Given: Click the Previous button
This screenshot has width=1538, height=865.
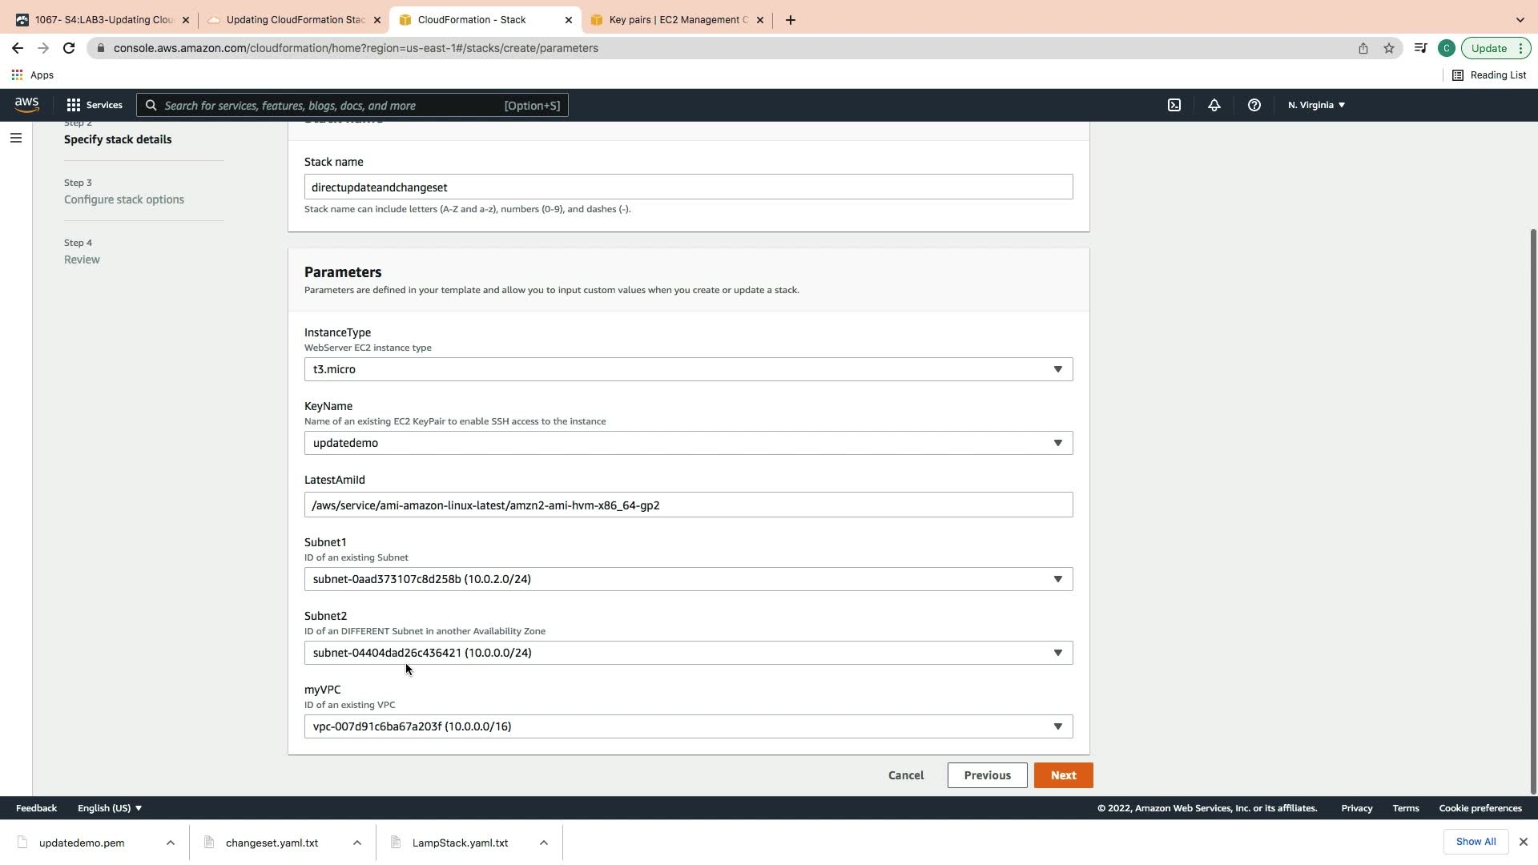Looking at the screenshot, I should pyautogui.click(x=987, y=775).
